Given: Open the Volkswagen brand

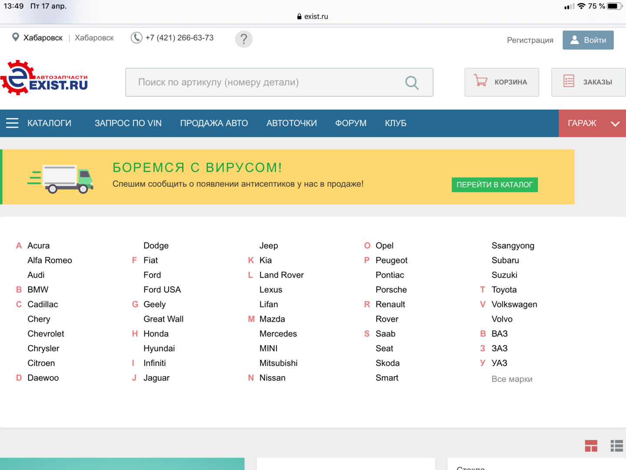Looking at the screenshot, I should (514, 304).
